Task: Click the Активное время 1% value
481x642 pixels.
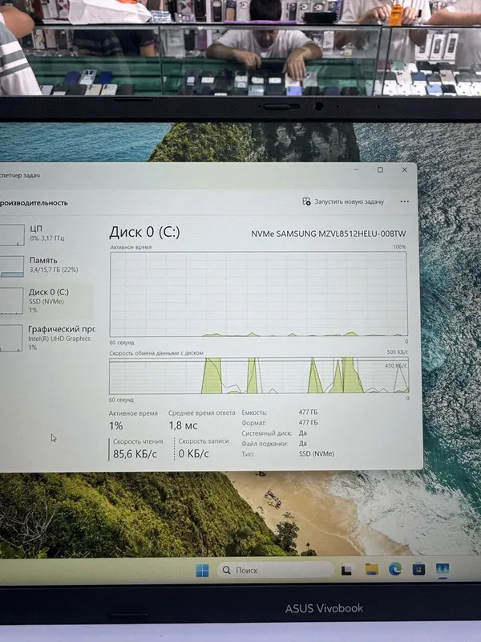Action: click(x=115, y=426)
